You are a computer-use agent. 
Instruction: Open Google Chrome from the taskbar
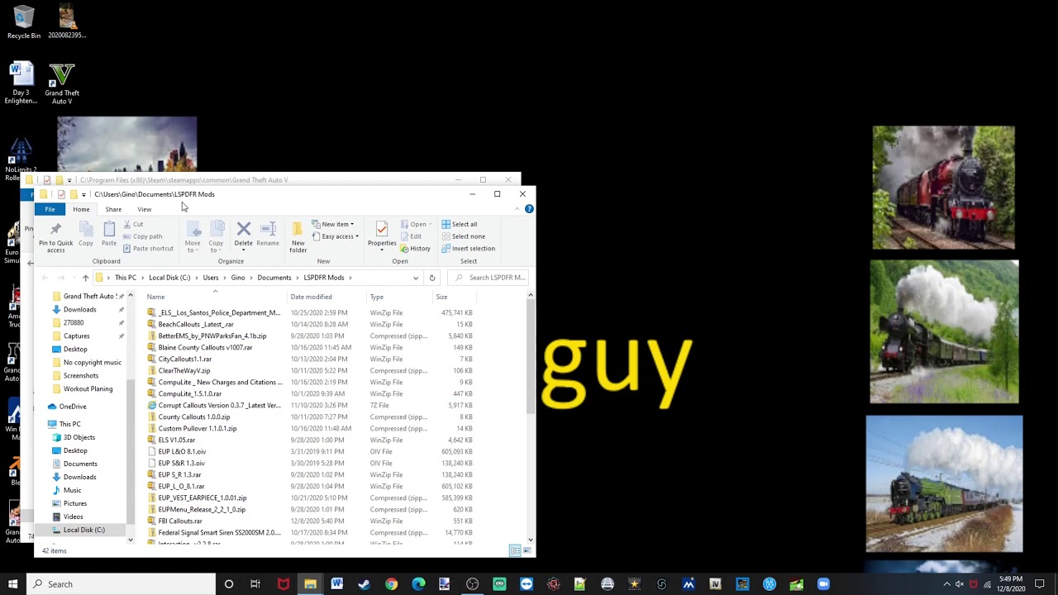[391, 584]
